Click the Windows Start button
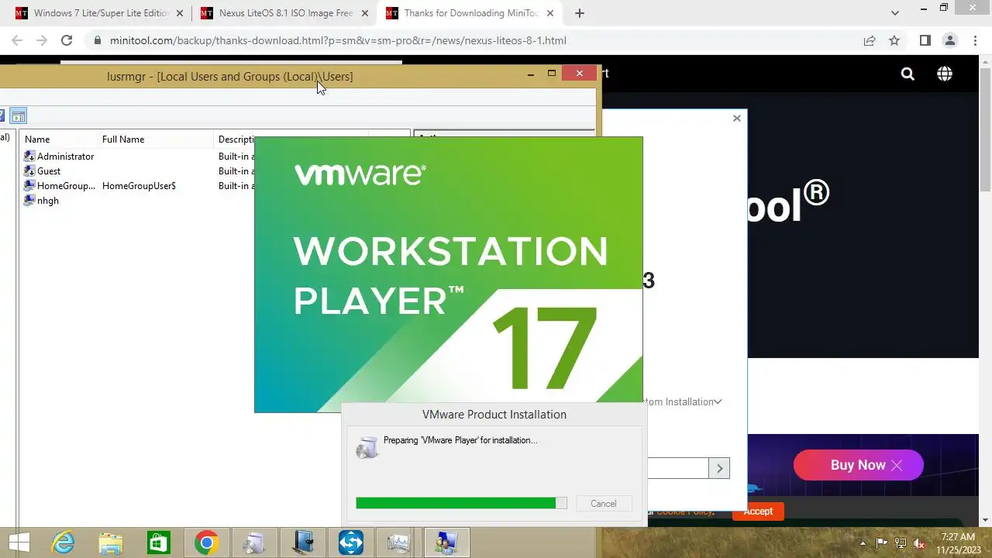The image size is (992, 558). click(x=19, y=543)
